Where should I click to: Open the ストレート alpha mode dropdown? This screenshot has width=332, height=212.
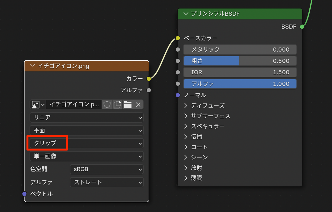106,182
